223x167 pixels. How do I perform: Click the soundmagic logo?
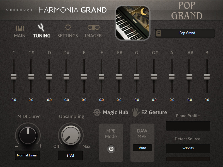pos(20,9)
